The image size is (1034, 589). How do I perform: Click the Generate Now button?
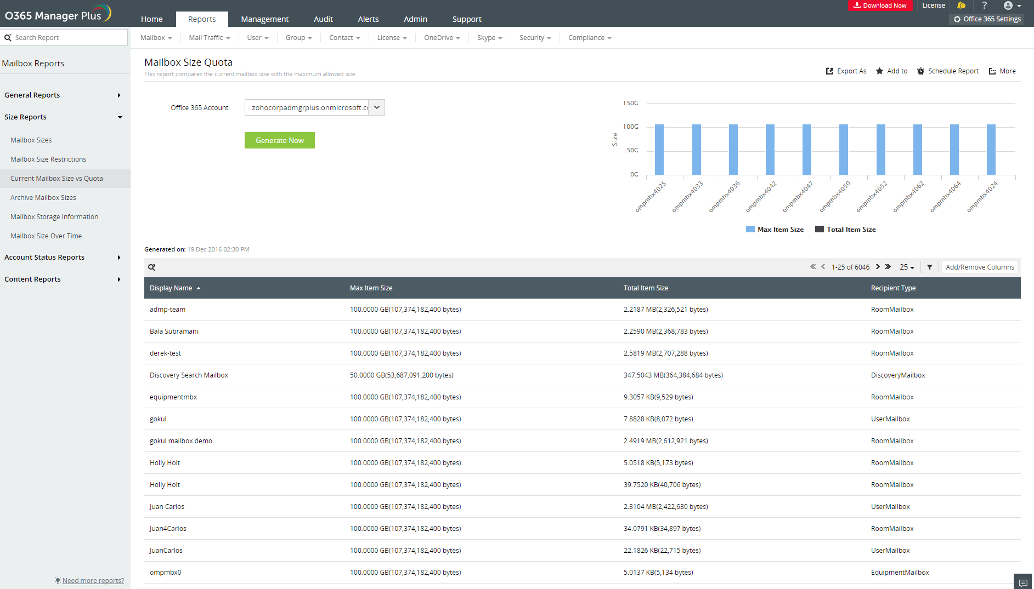pos(279,140)
